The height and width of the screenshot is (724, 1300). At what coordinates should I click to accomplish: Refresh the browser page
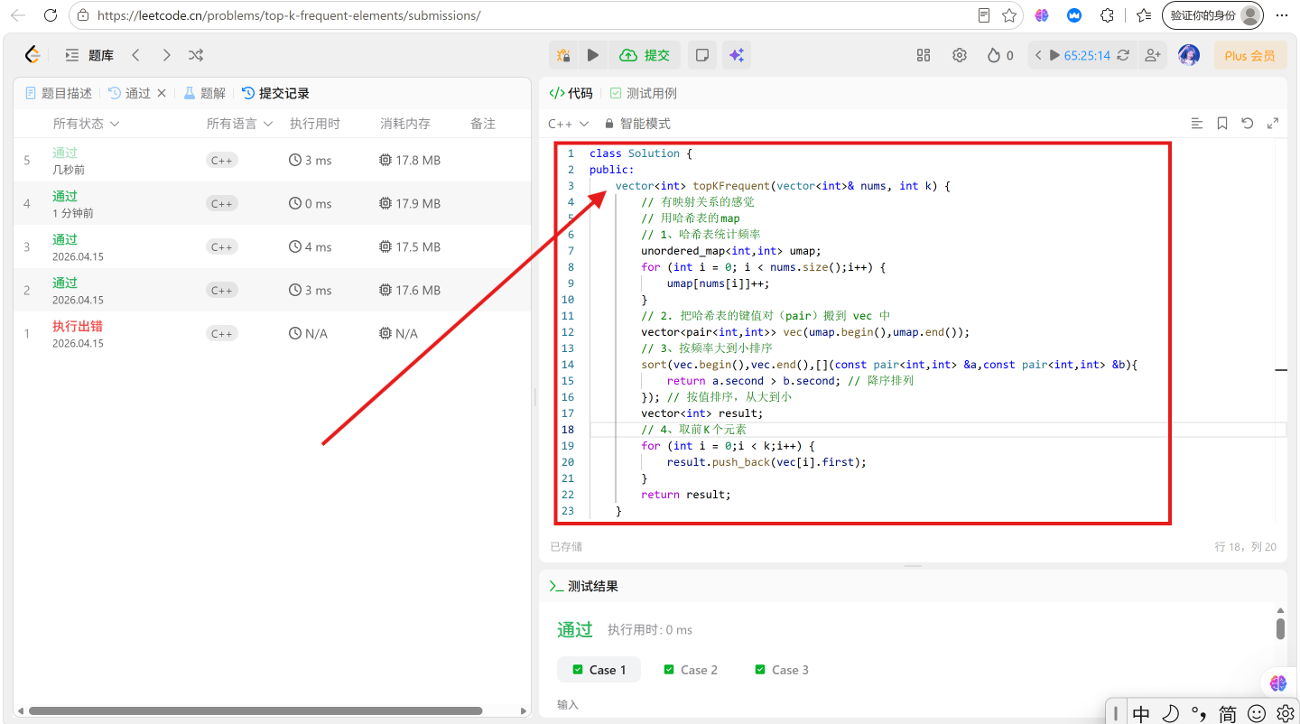point(51,15)
